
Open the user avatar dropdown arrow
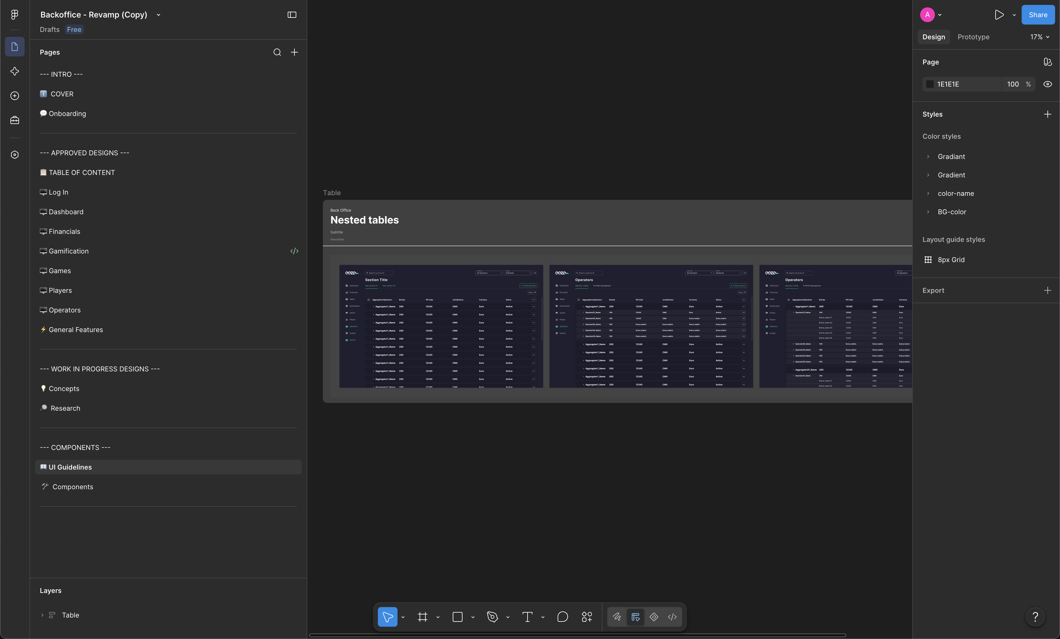[939, 15]
